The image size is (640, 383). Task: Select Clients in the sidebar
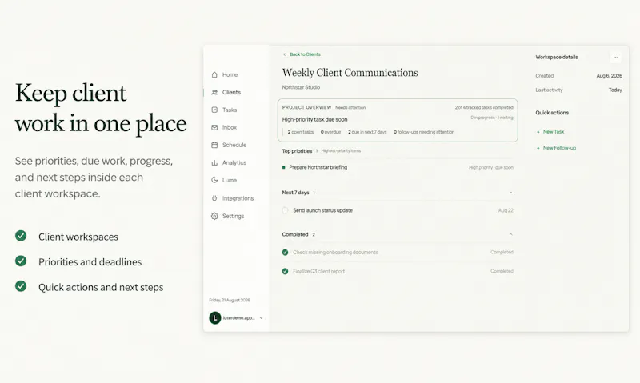click(231, 92)
